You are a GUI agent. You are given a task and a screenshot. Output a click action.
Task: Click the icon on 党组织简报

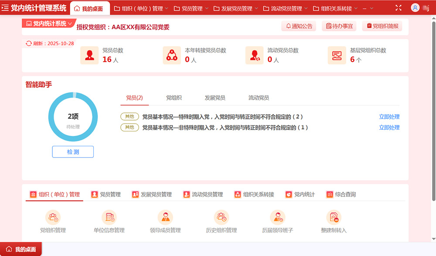[x=369, y=26]
